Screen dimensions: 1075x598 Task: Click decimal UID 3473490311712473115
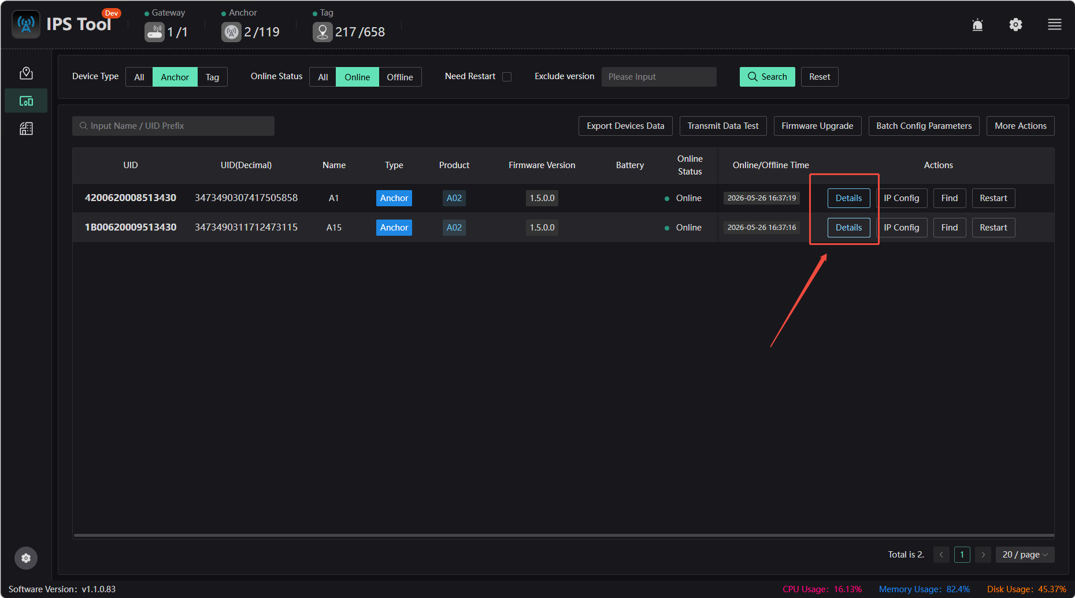click(246, 227)
